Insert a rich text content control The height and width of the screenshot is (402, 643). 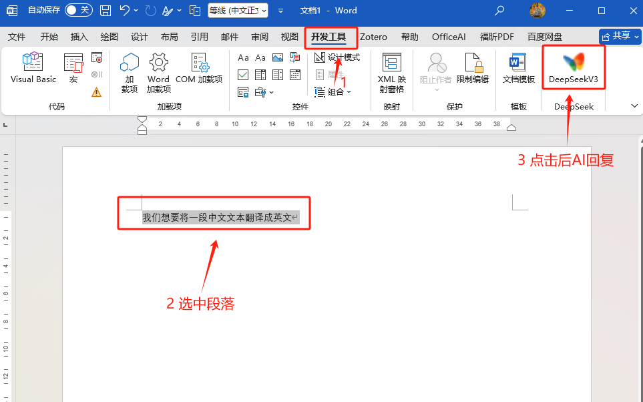click(x=243, y=57)
